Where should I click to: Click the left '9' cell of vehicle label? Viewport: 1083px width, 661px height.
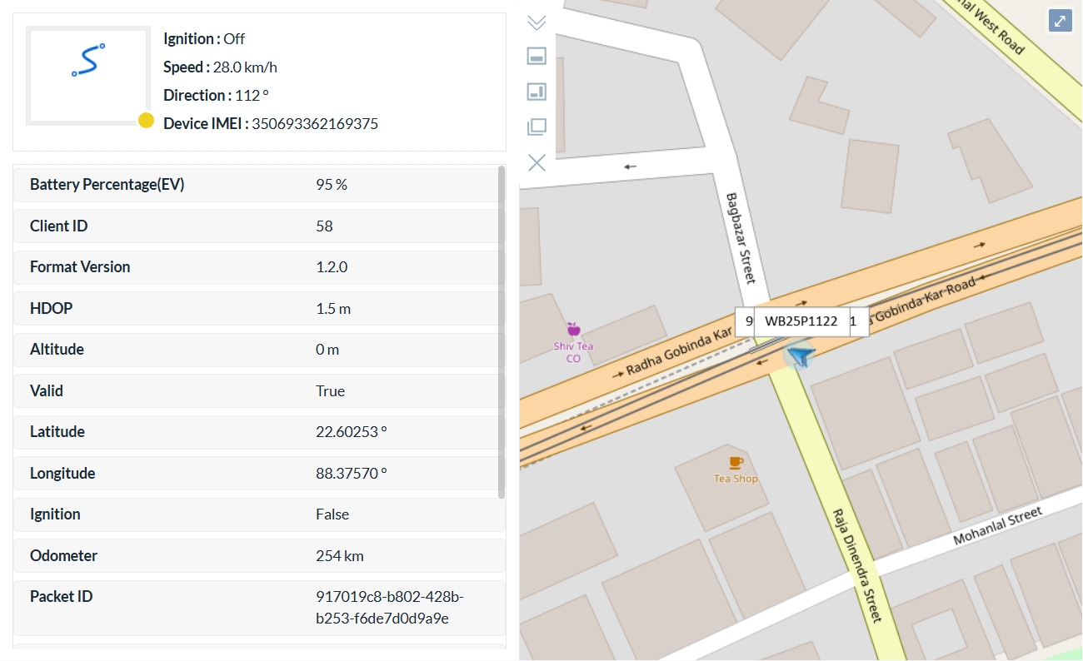point(748,321)
